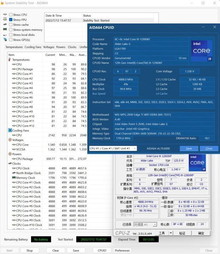Switch to the Clocks tab
The width and height of the screenshot is (220, 254).
pyautogui.click(x=72, y=47)
